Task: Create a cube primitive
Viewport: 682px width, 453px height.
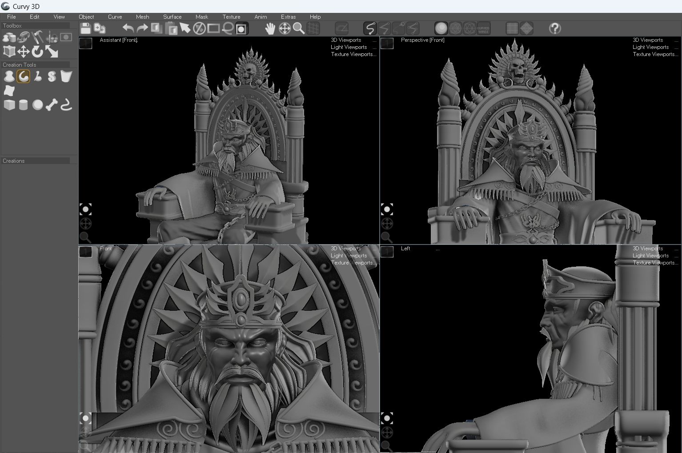Action: pos(9,105)
